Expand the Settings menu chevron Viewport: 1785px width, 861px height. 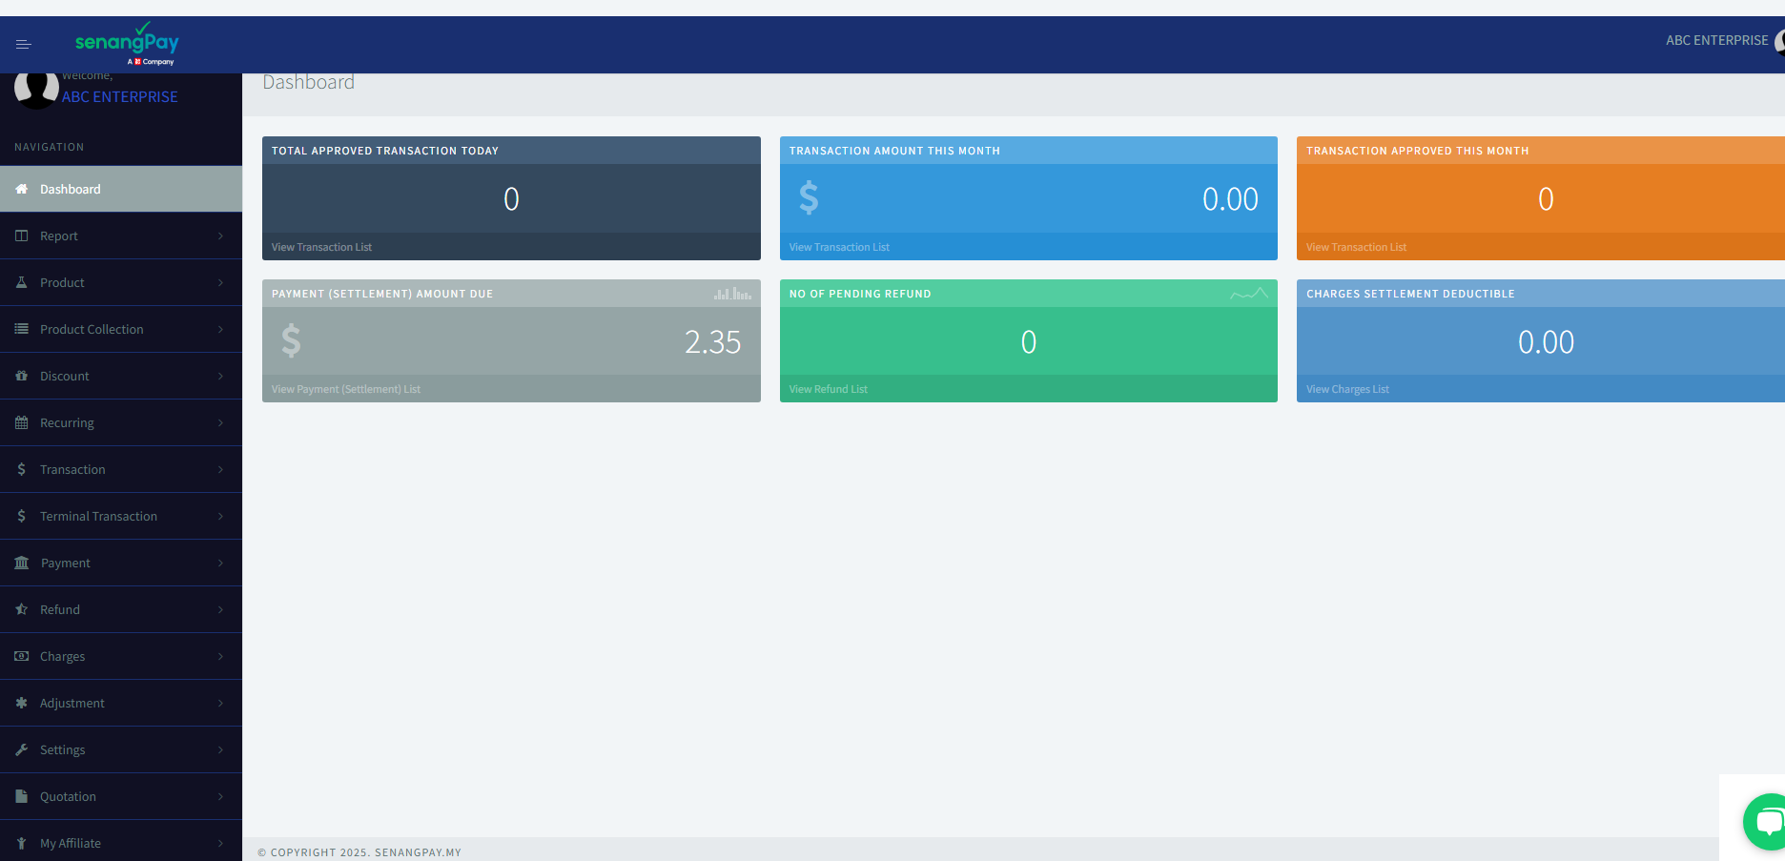(220, 749)
